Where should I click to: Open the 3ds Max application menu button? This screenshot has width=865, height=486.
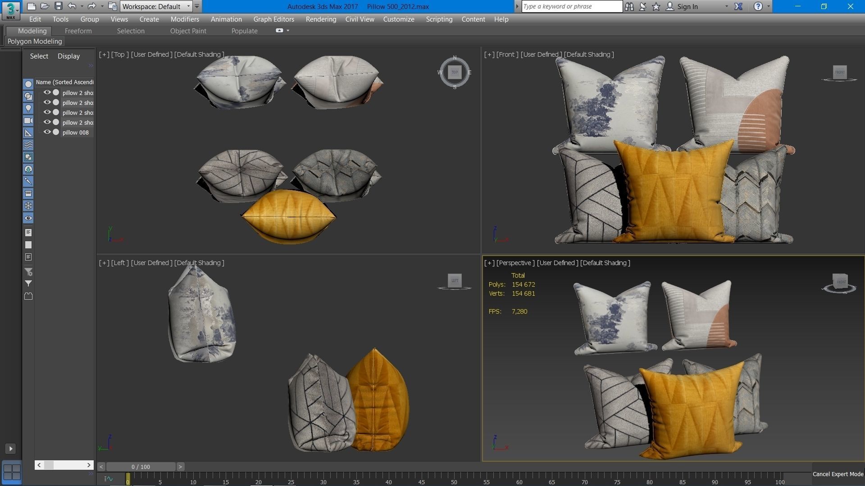[10, 10]
